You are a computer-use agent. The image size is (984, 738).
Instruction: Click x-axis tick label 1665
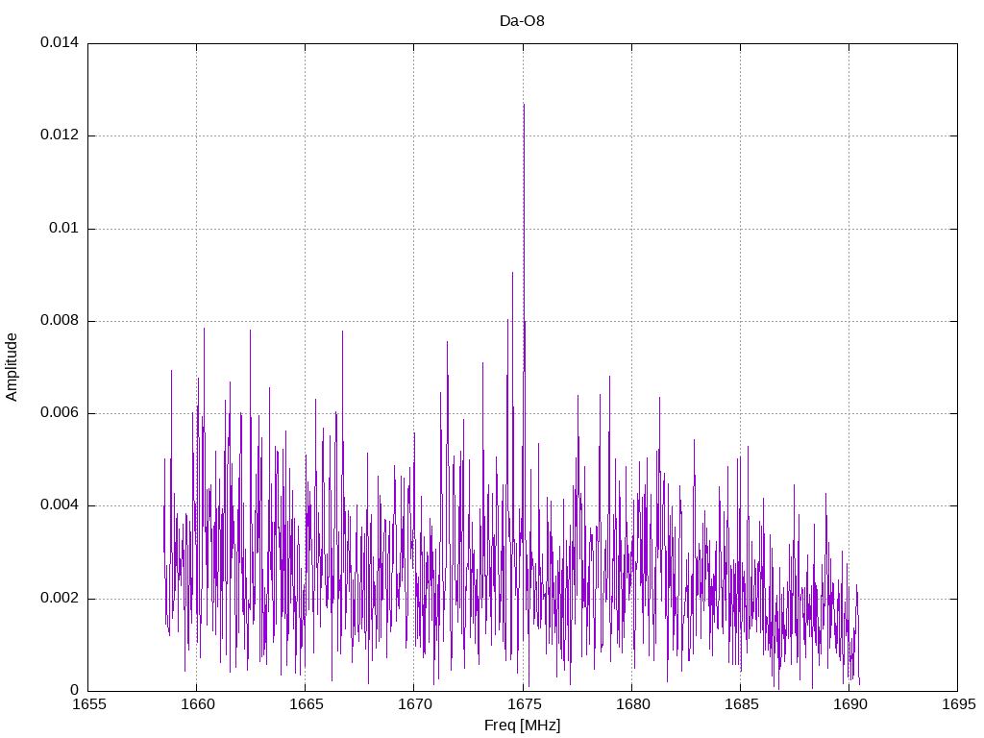tap(307, 704)
